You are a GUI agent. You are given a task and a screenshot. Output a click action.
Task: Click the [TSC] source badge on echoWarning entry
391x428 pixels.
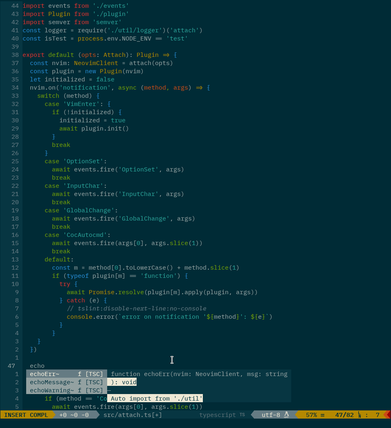point(94,390)
